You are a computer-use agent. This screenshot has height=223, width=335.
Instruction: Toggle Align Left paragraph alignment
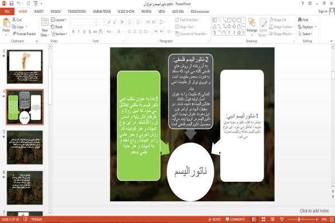(130, 32)
